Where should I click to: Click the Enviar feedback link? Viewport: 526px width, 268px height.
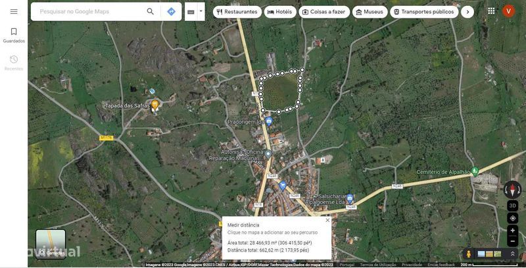tap(441, 265)
